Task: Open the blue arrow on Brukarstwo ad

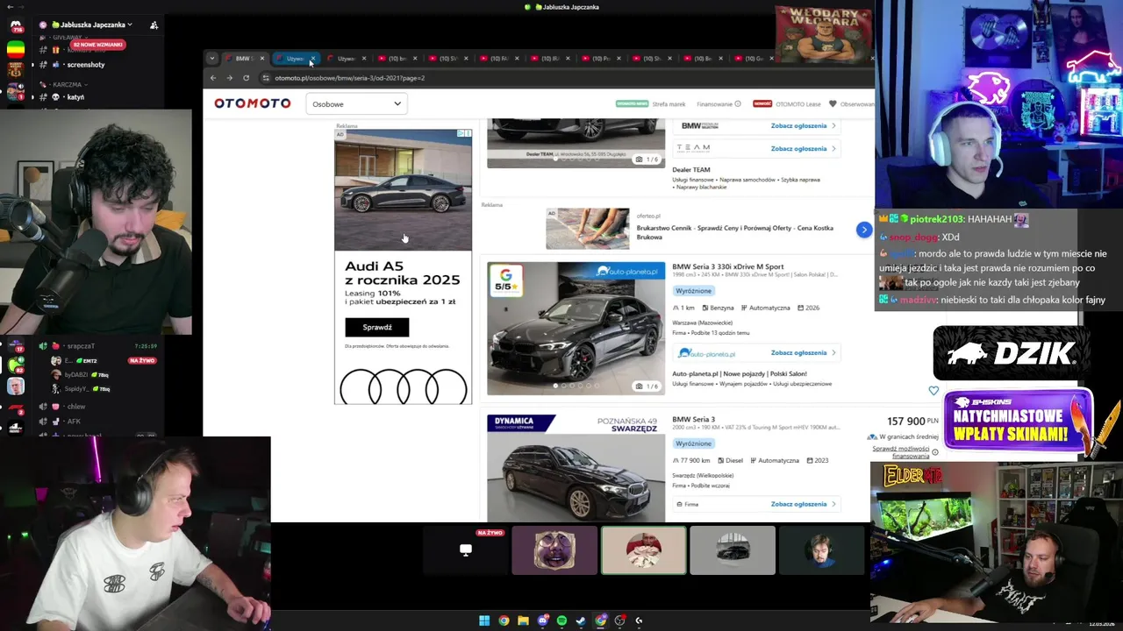Action: 864,230
